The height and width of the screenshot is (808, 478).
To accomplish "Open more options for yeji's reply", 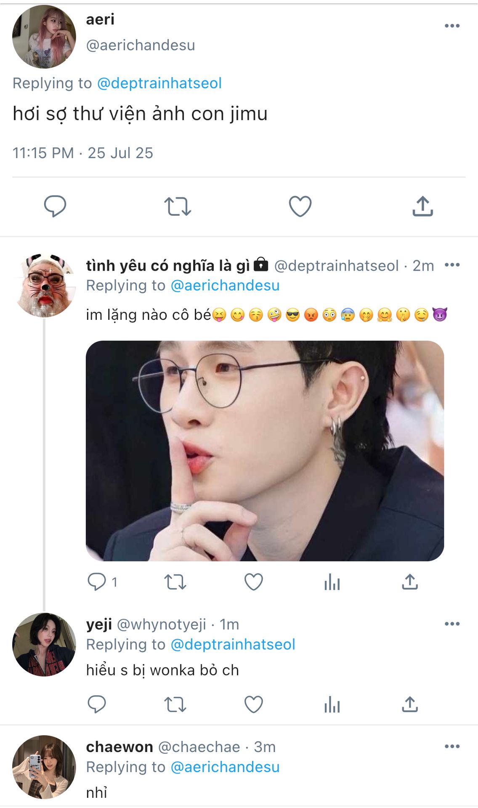I will (x=452, y=624).
